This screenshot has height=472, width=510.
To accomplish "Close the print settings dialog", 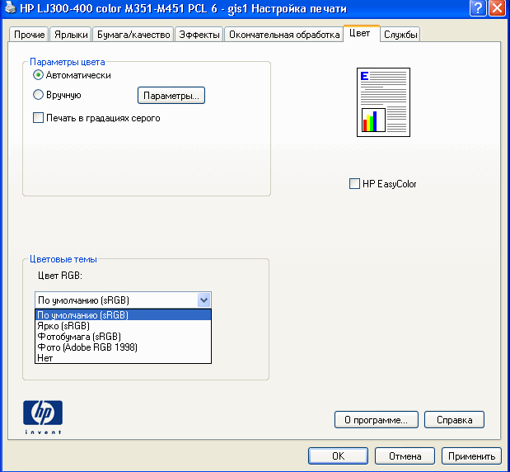I will [498, 8].
